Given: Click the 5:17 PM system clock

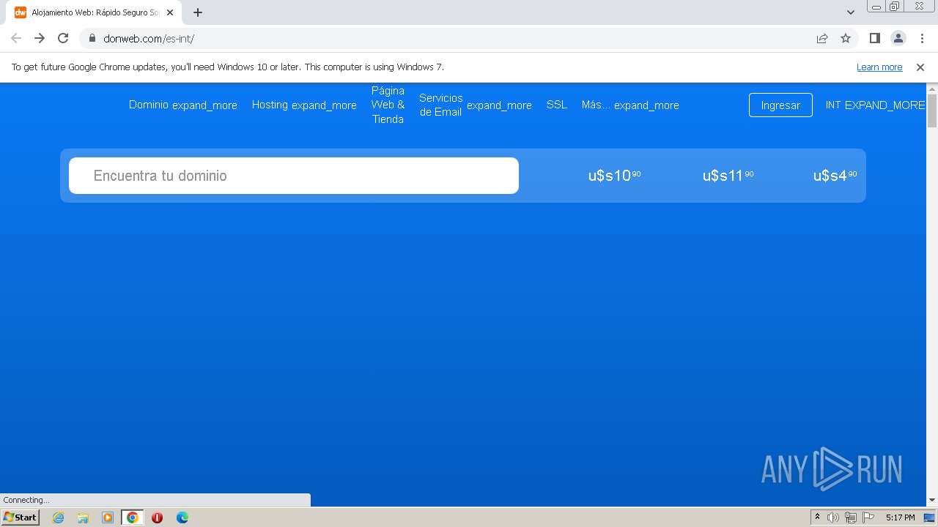Looking at the screenshot, I should pyautogui.click(x=900, y=517).
